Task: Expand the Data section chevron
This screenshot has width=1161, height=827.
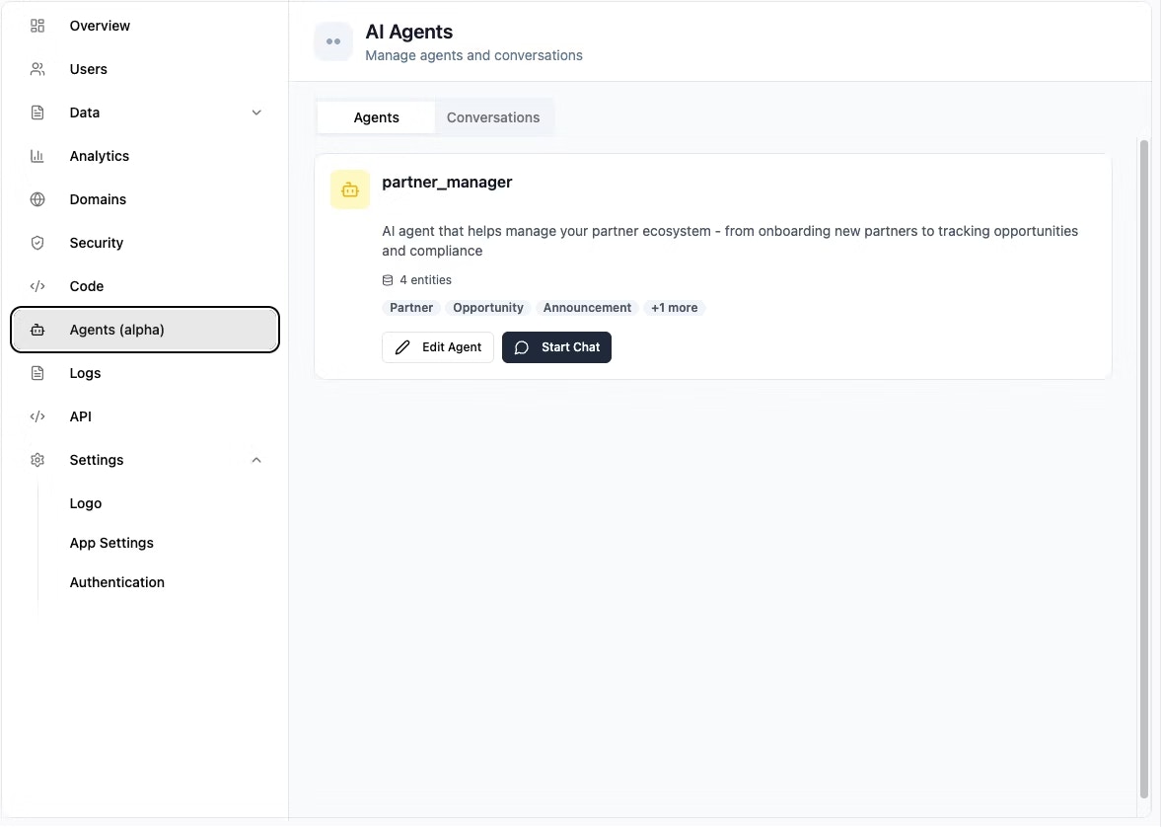Action: [x=256, y=112]
